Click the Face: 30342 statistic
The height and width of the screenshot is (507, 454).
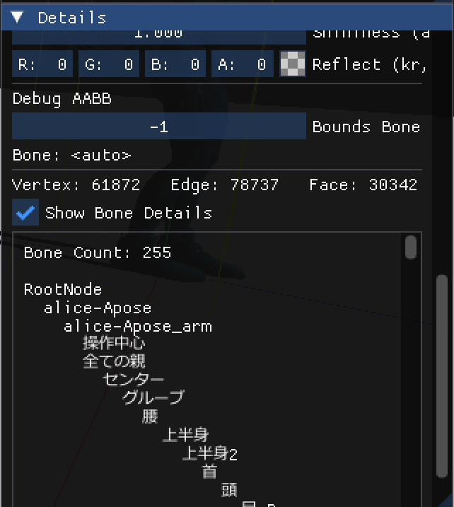coord(363,185)
